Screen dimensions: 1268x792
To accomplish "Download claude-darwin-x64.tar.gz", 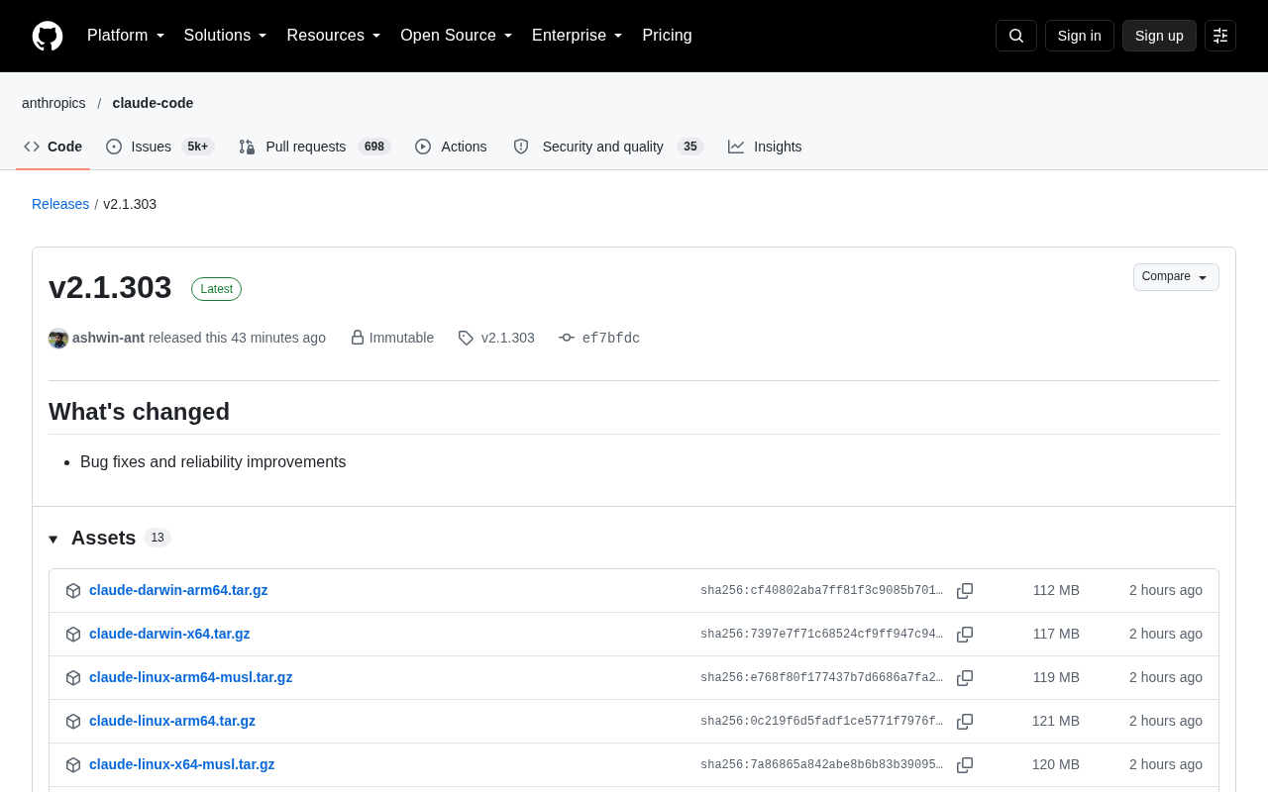I will tap(169, 634).
